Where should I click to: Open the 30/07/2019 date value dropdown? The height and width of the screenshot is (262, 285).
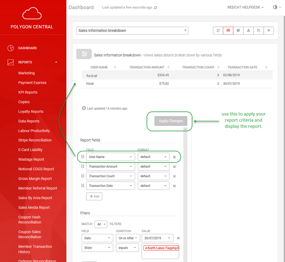157,238
